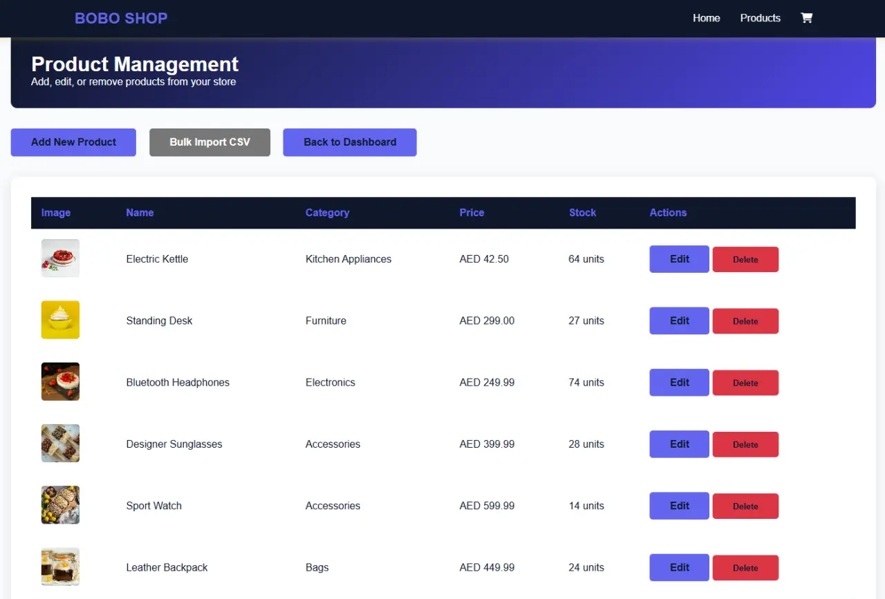Screen dimensions: 885x599
Task: Click the 24 units stock value
Action: [586, 567]
